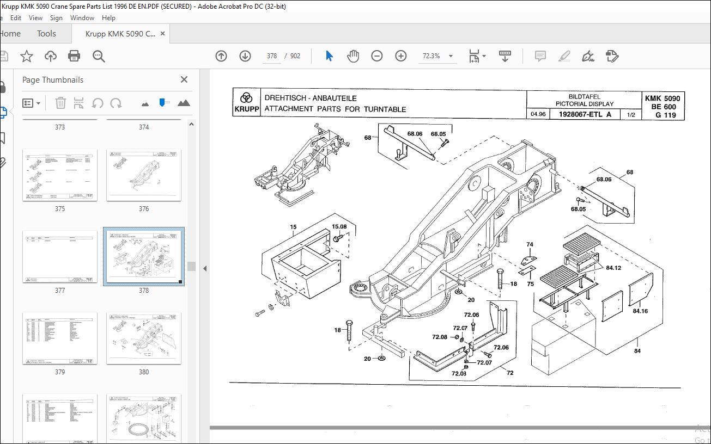
Task: Toggle the scrolling mode icon in the toolbar
Action: click(505, 55)
